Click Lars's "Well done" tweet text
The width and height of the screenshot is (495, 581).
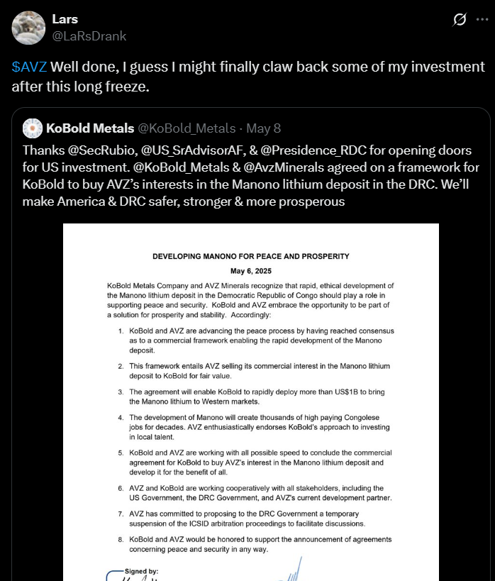tap(248, 77)
